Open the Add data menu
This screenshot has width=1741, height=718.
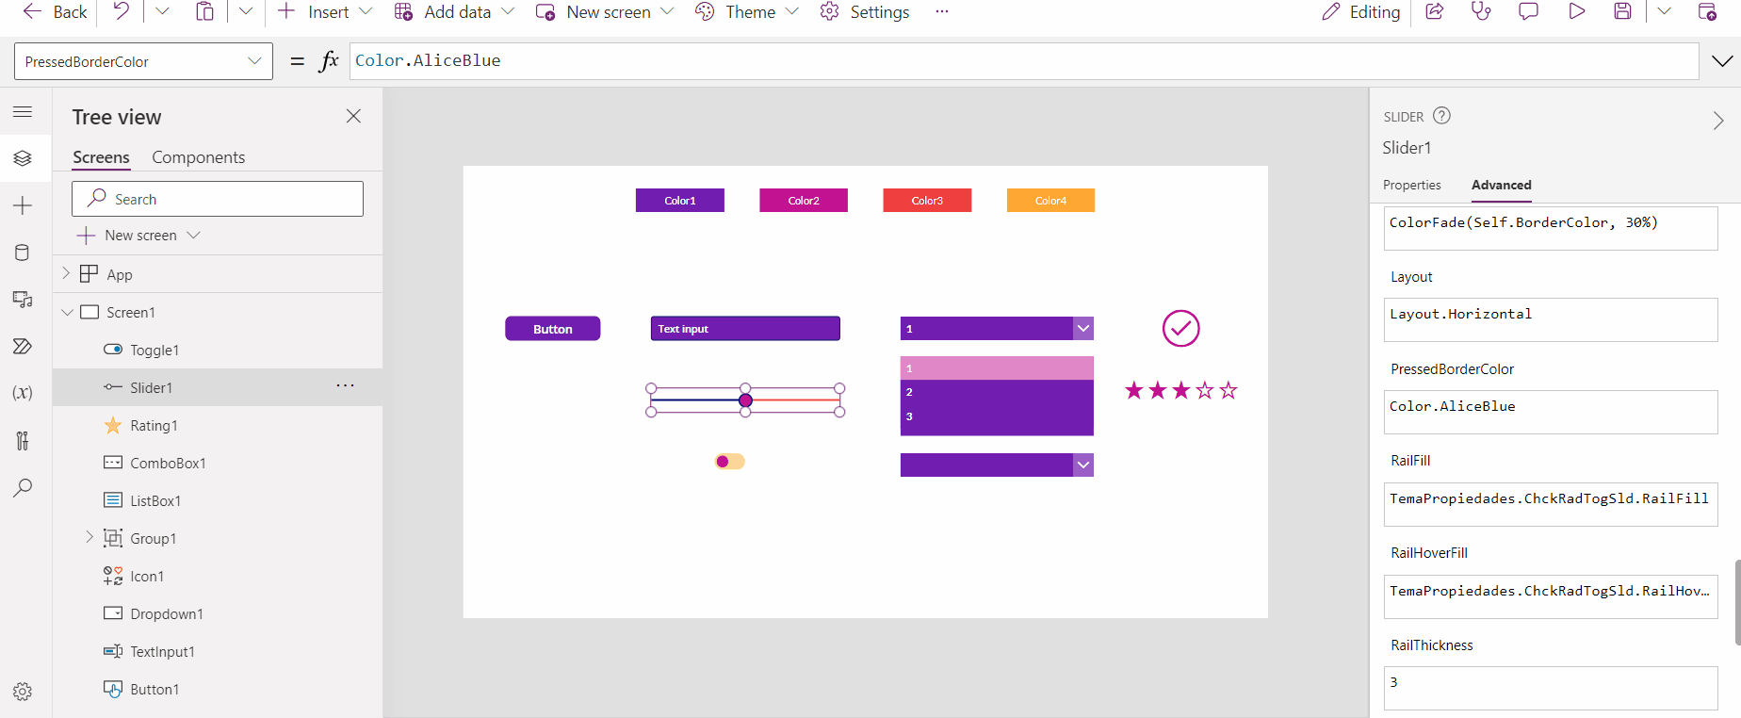454,11
